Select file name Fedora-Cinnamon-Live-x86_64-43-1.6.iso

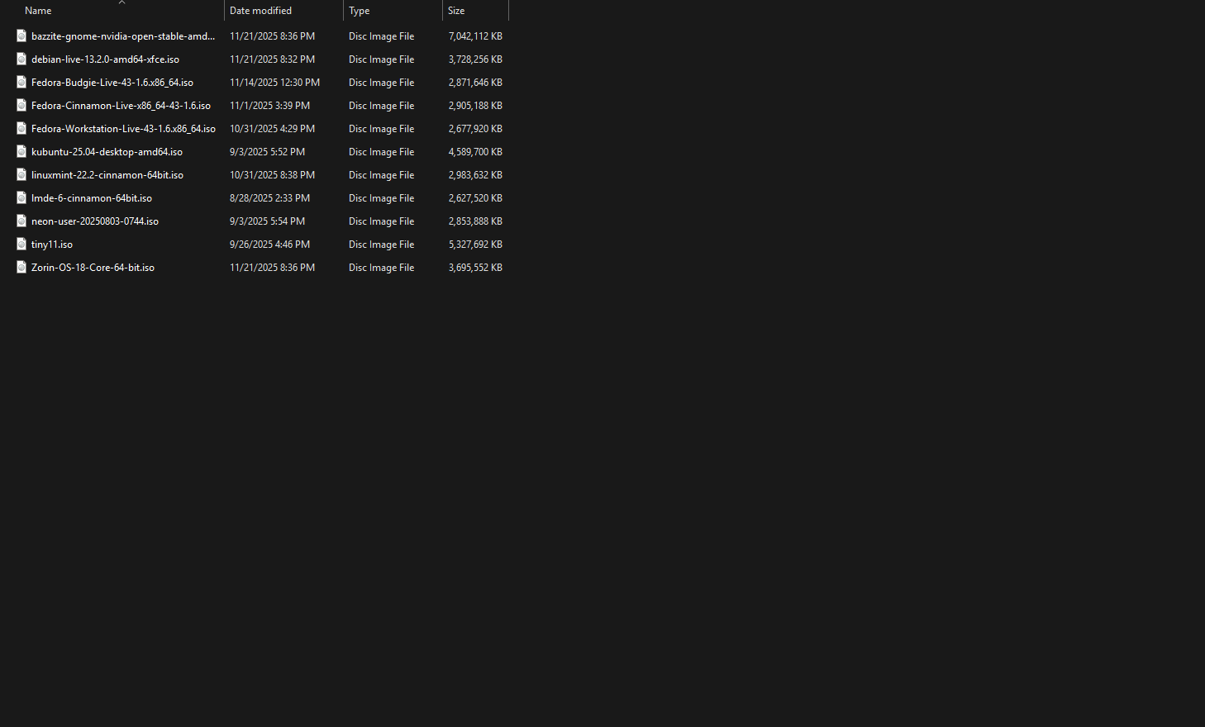pyautogui.click(x=121, y=106)
